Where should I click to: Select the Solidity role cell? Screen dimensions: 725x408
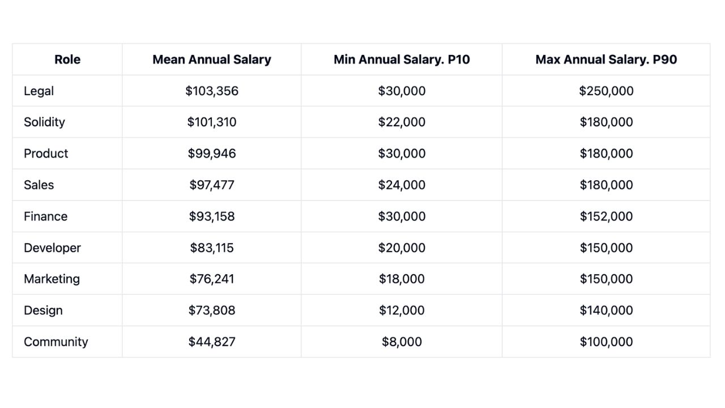[44, 122]
